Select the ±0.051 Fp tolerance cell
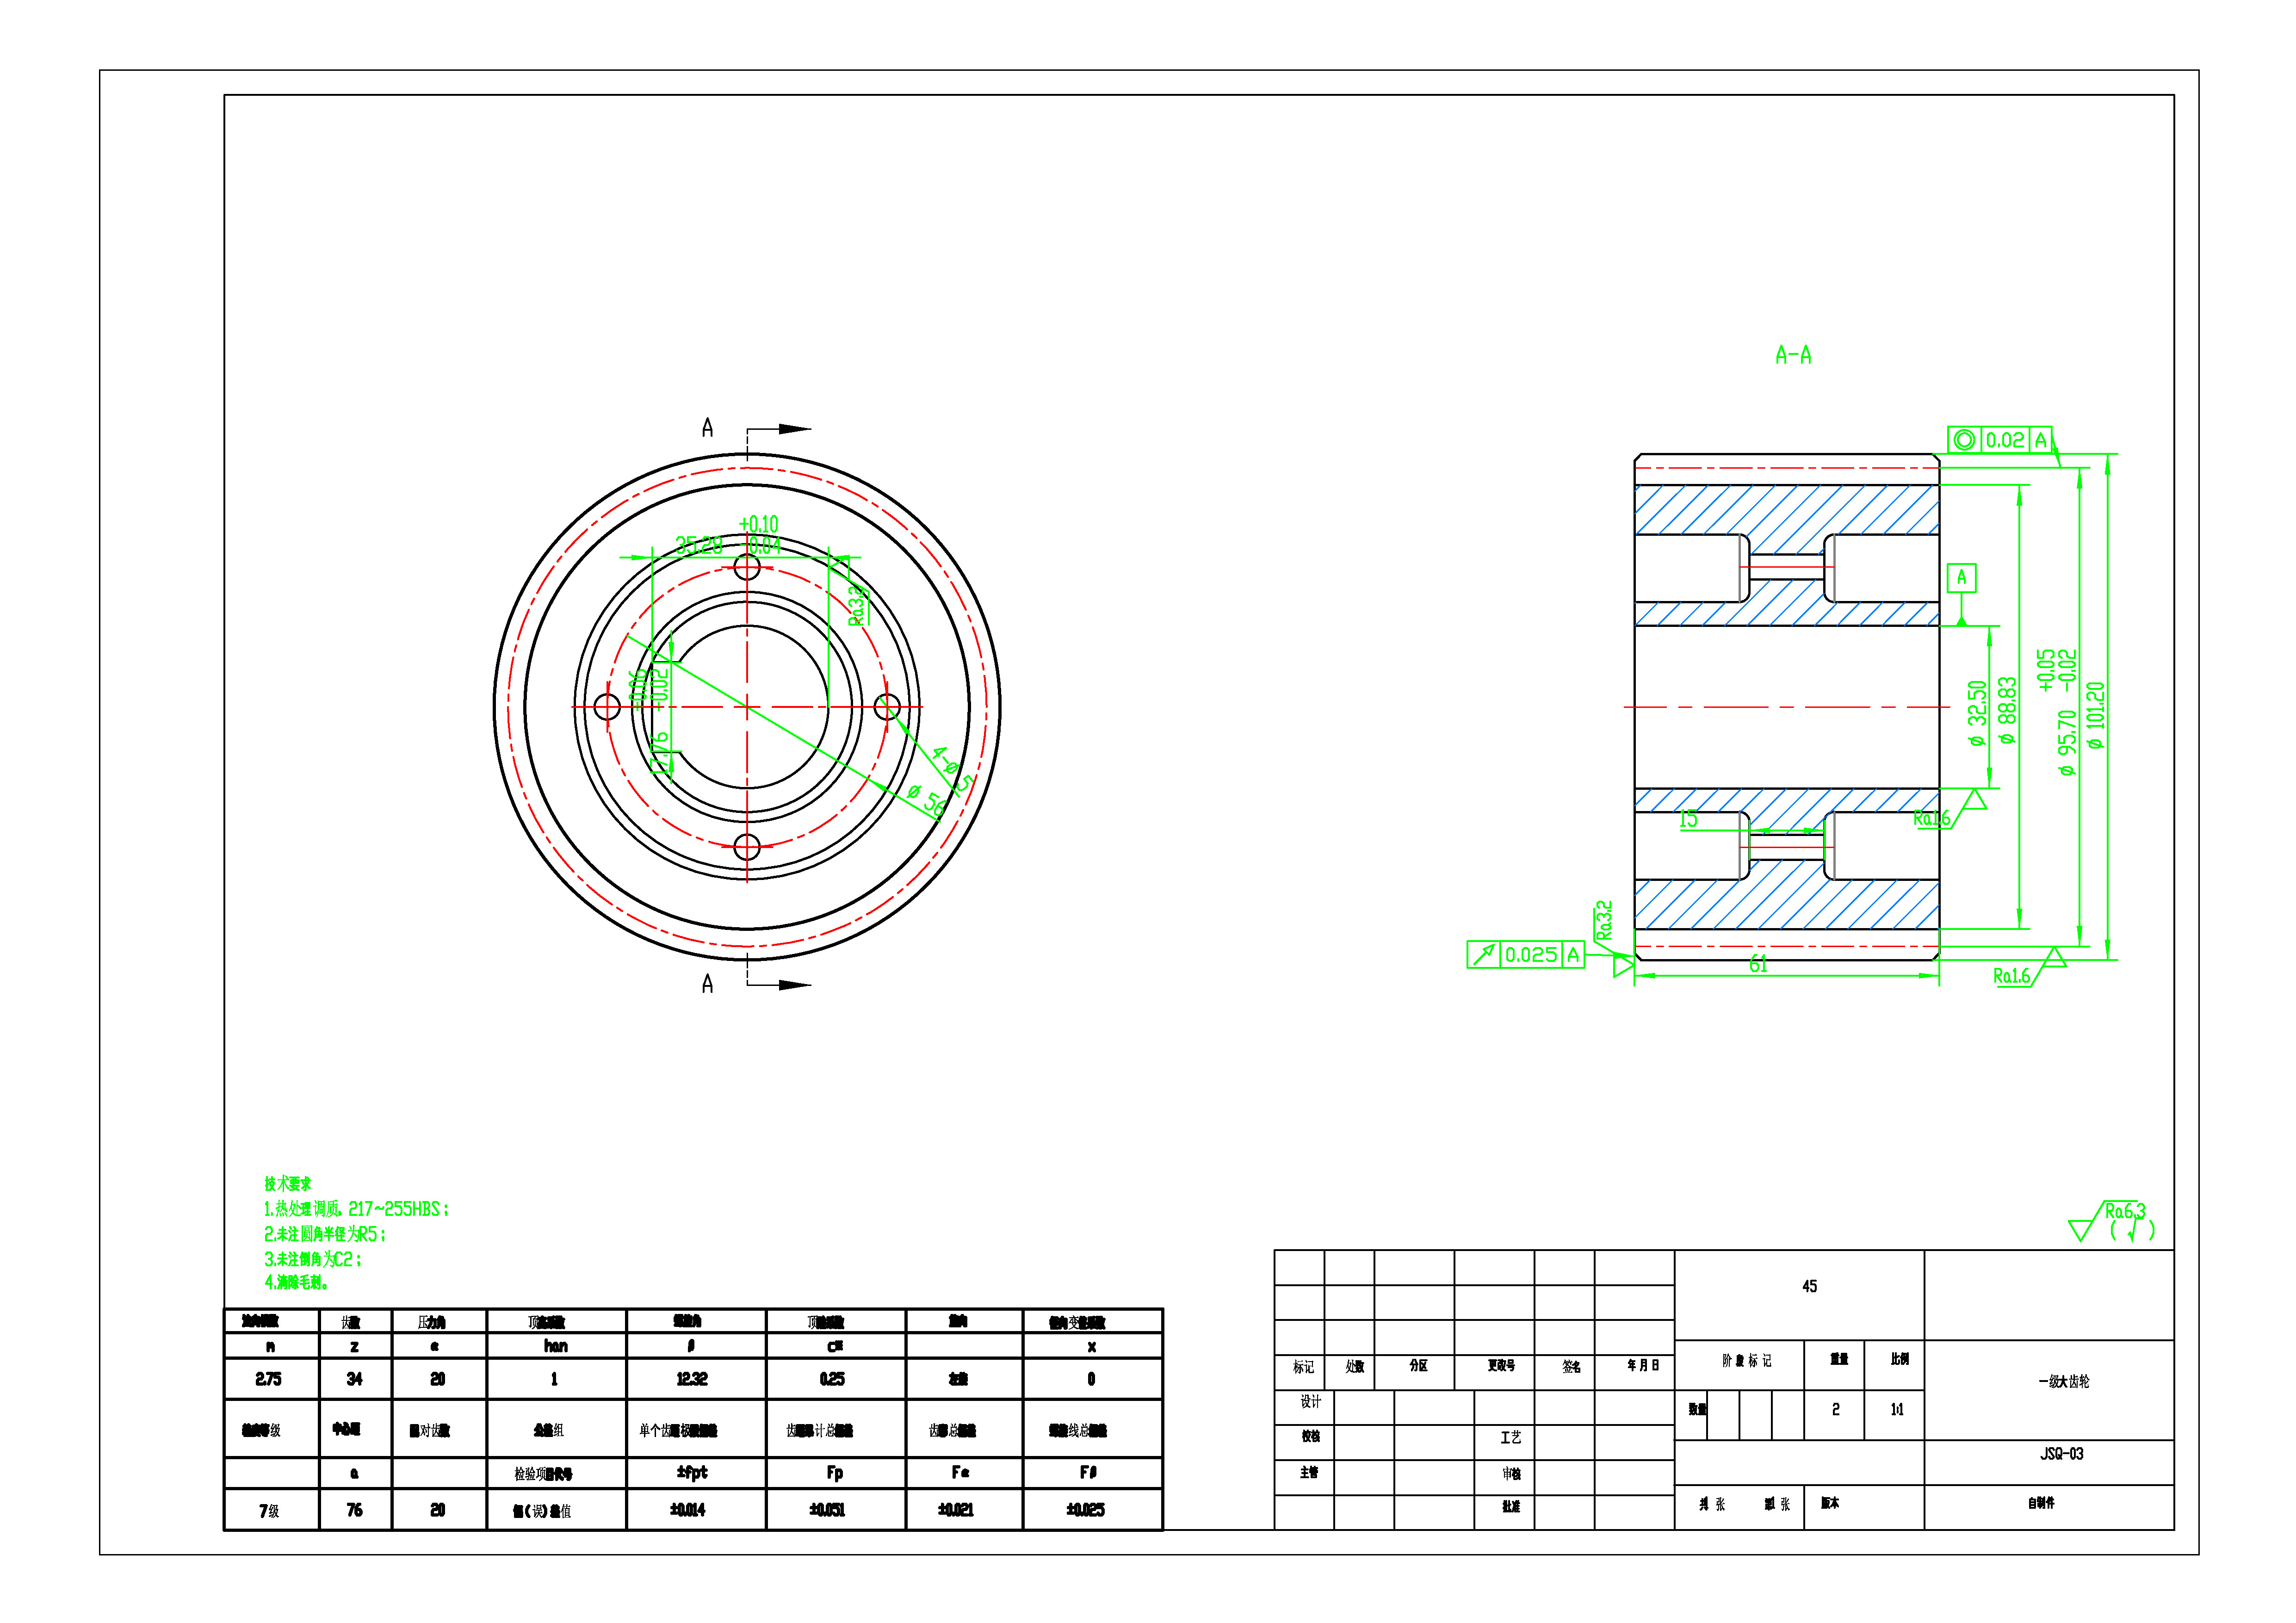The image size is (2296, 1623). point(828,1510)
